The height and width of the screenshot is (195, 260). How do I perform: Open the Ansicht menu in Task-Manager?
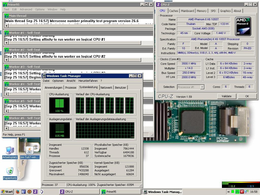(x=71, y=81)
